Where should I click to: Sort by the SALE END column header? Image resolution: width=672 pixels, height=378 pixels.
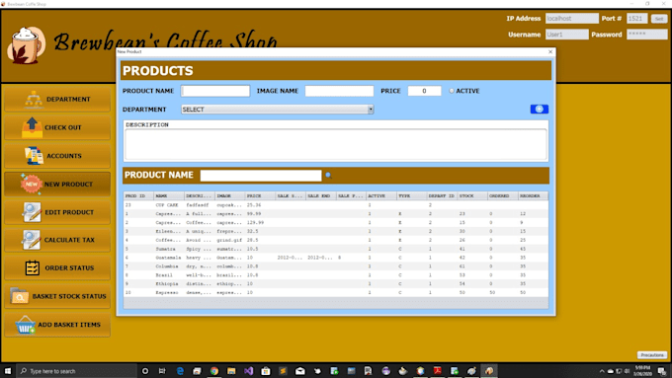[x=320, y=196]
